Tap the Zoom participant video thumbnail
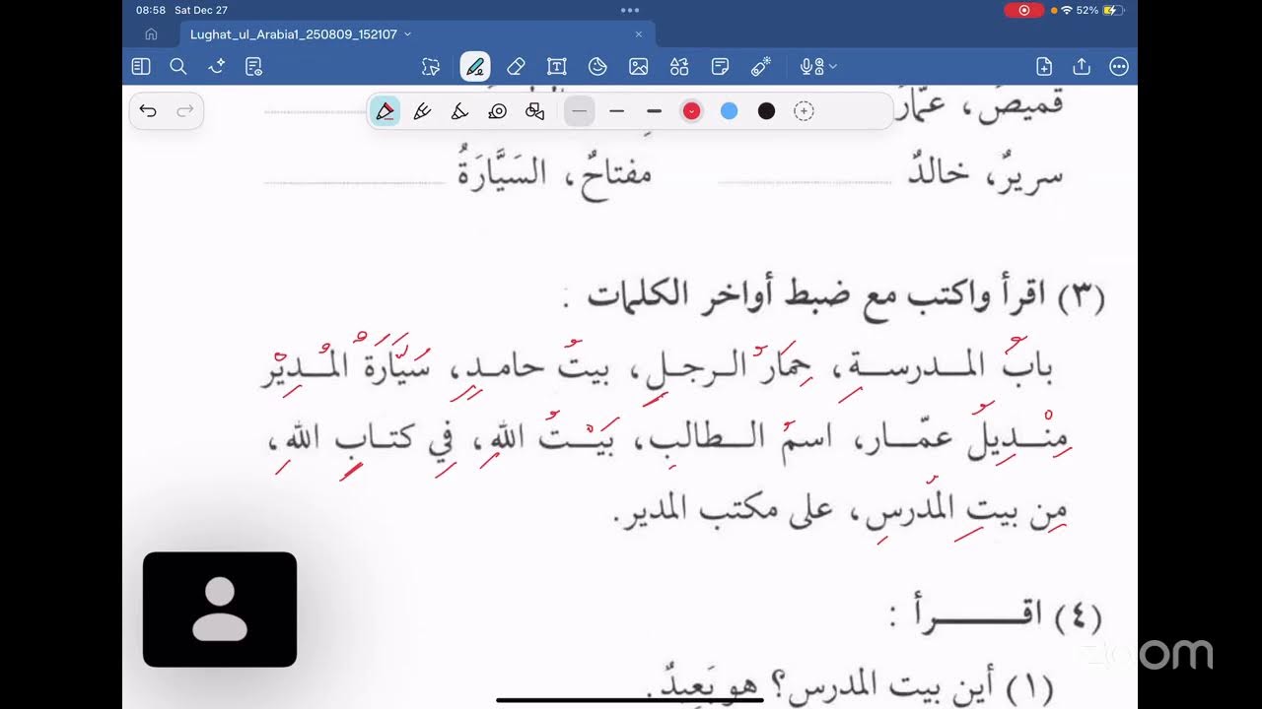1262x709 pixels. 220,610
